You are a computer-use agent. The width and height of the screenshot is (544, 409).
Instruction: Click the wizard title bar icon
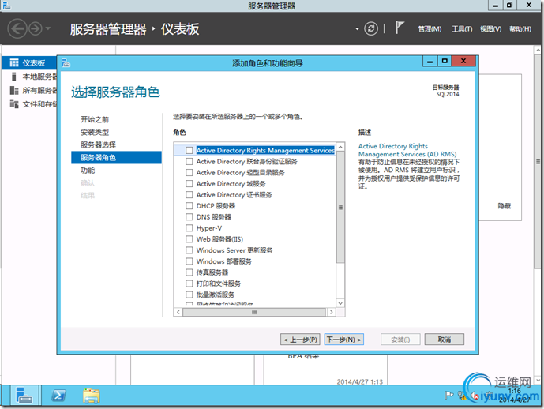tap(66, 63)
